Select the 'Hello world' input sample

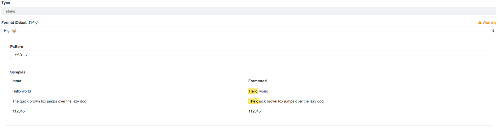coord(22,91)
